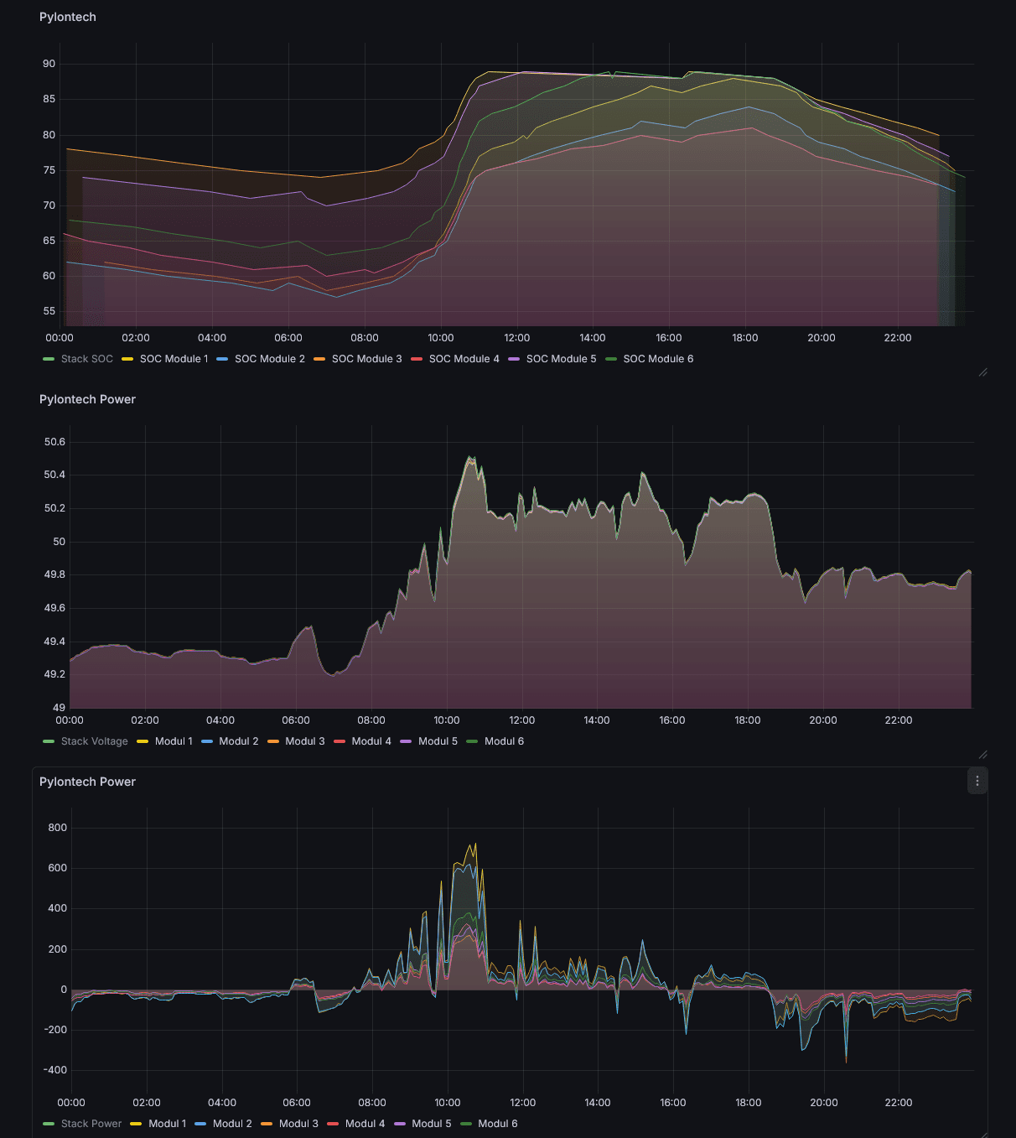Image resolution: width=1016 pixels, height=1138 pixels.
Task: Click Modul 6 label in Stack Voltage legend
Action: pos(504,741)
